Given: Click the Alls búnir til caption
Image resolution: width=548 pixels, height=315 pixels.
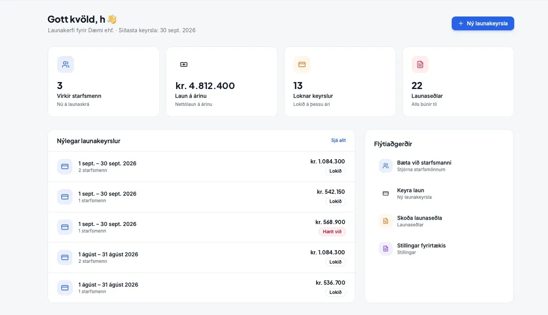Looking at the screenshot, I should [424, 104].
